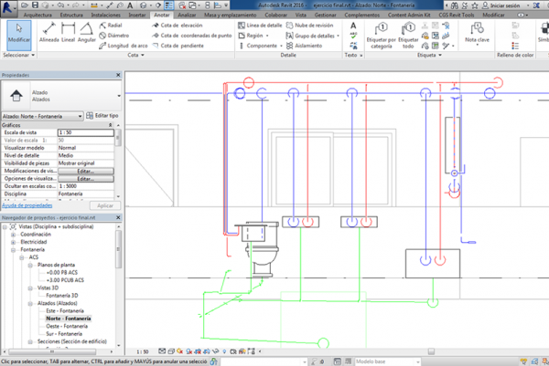Click Editar for Modificaciones de visibilidad
The image size is (549, 366).
point(85,171)
